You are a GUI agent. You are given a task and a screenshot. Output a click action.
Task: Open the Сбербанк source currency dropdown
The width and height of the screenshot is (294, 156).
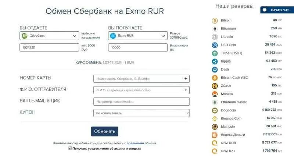tap(49, 36)
